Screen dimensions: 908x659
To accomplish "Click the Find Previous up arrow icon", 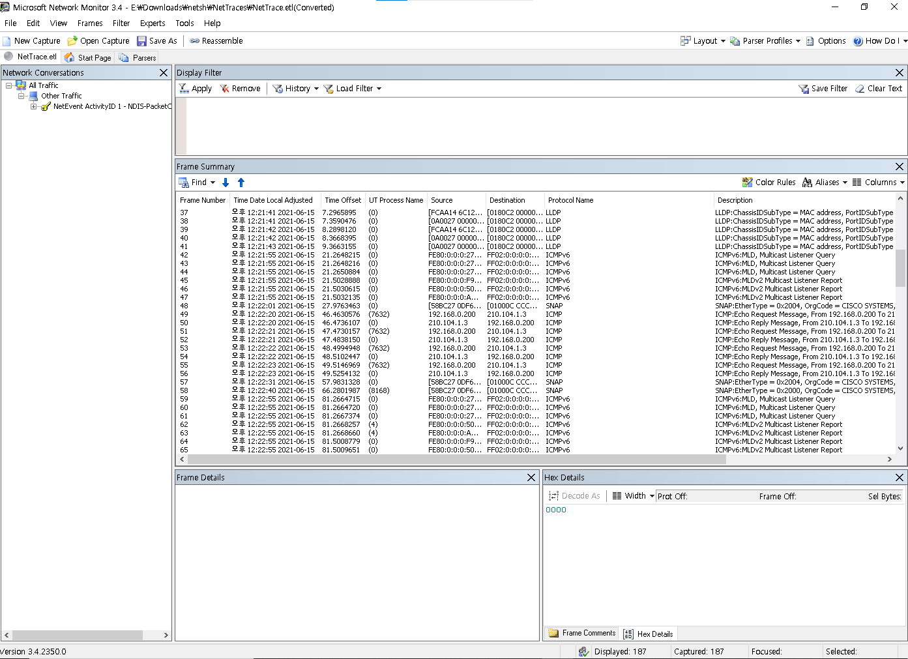I will click(241, 183).
